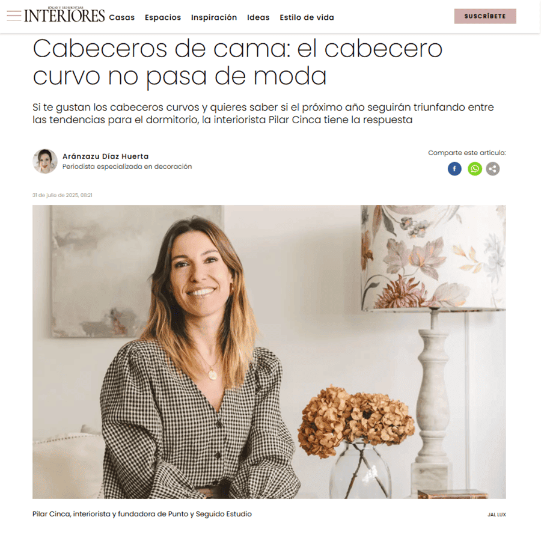Open the Casas menu item
The width and height of the screenshot is (541, 541).
122,17
